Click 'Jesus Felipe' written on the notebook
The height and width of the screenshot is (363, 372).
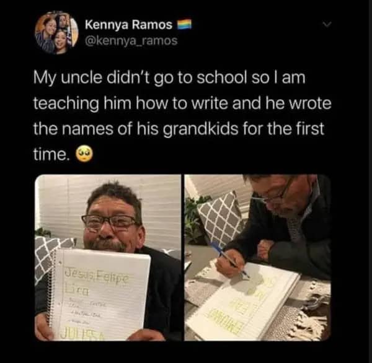(96, 277)
